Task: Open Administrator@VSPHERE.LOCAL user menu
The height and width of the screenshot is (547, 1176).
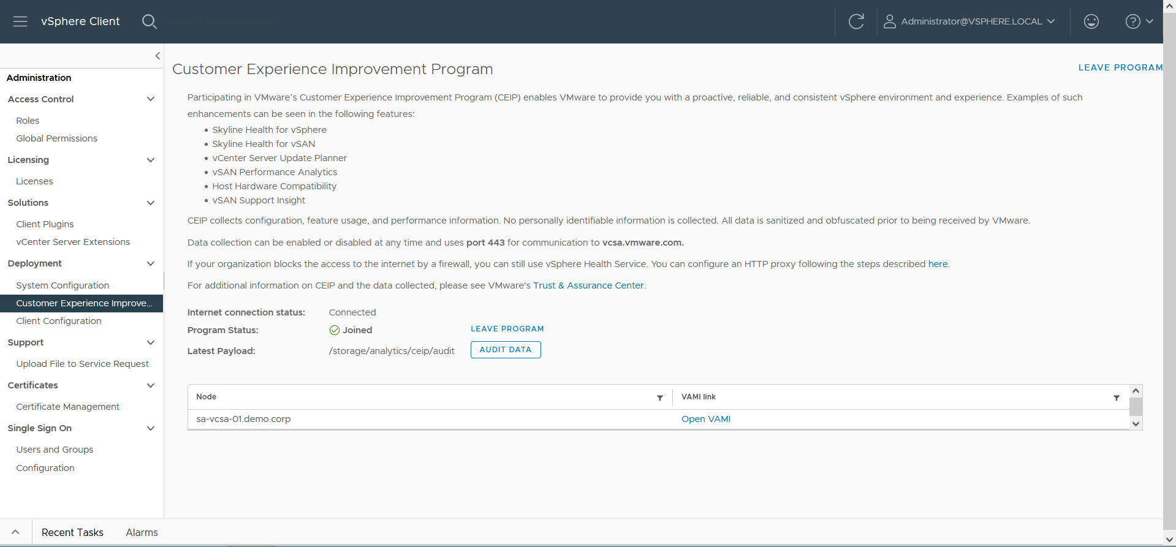Action: [x=969, y=21]
